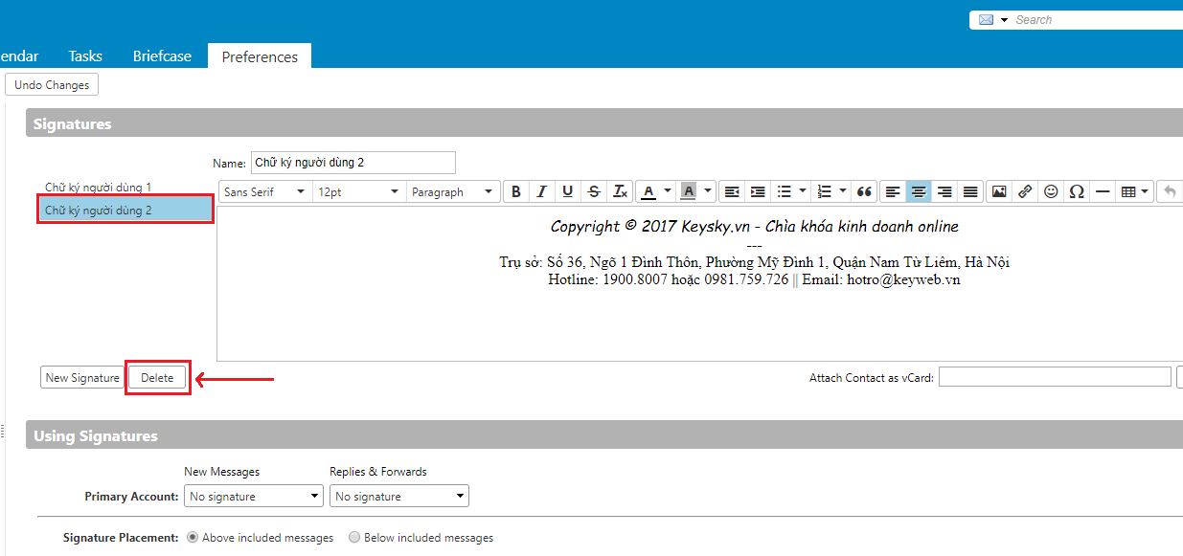The height and width of the screenshot is (556, 1183).
Task: Click the Hotline phone and email line
Action: [754, 279]
